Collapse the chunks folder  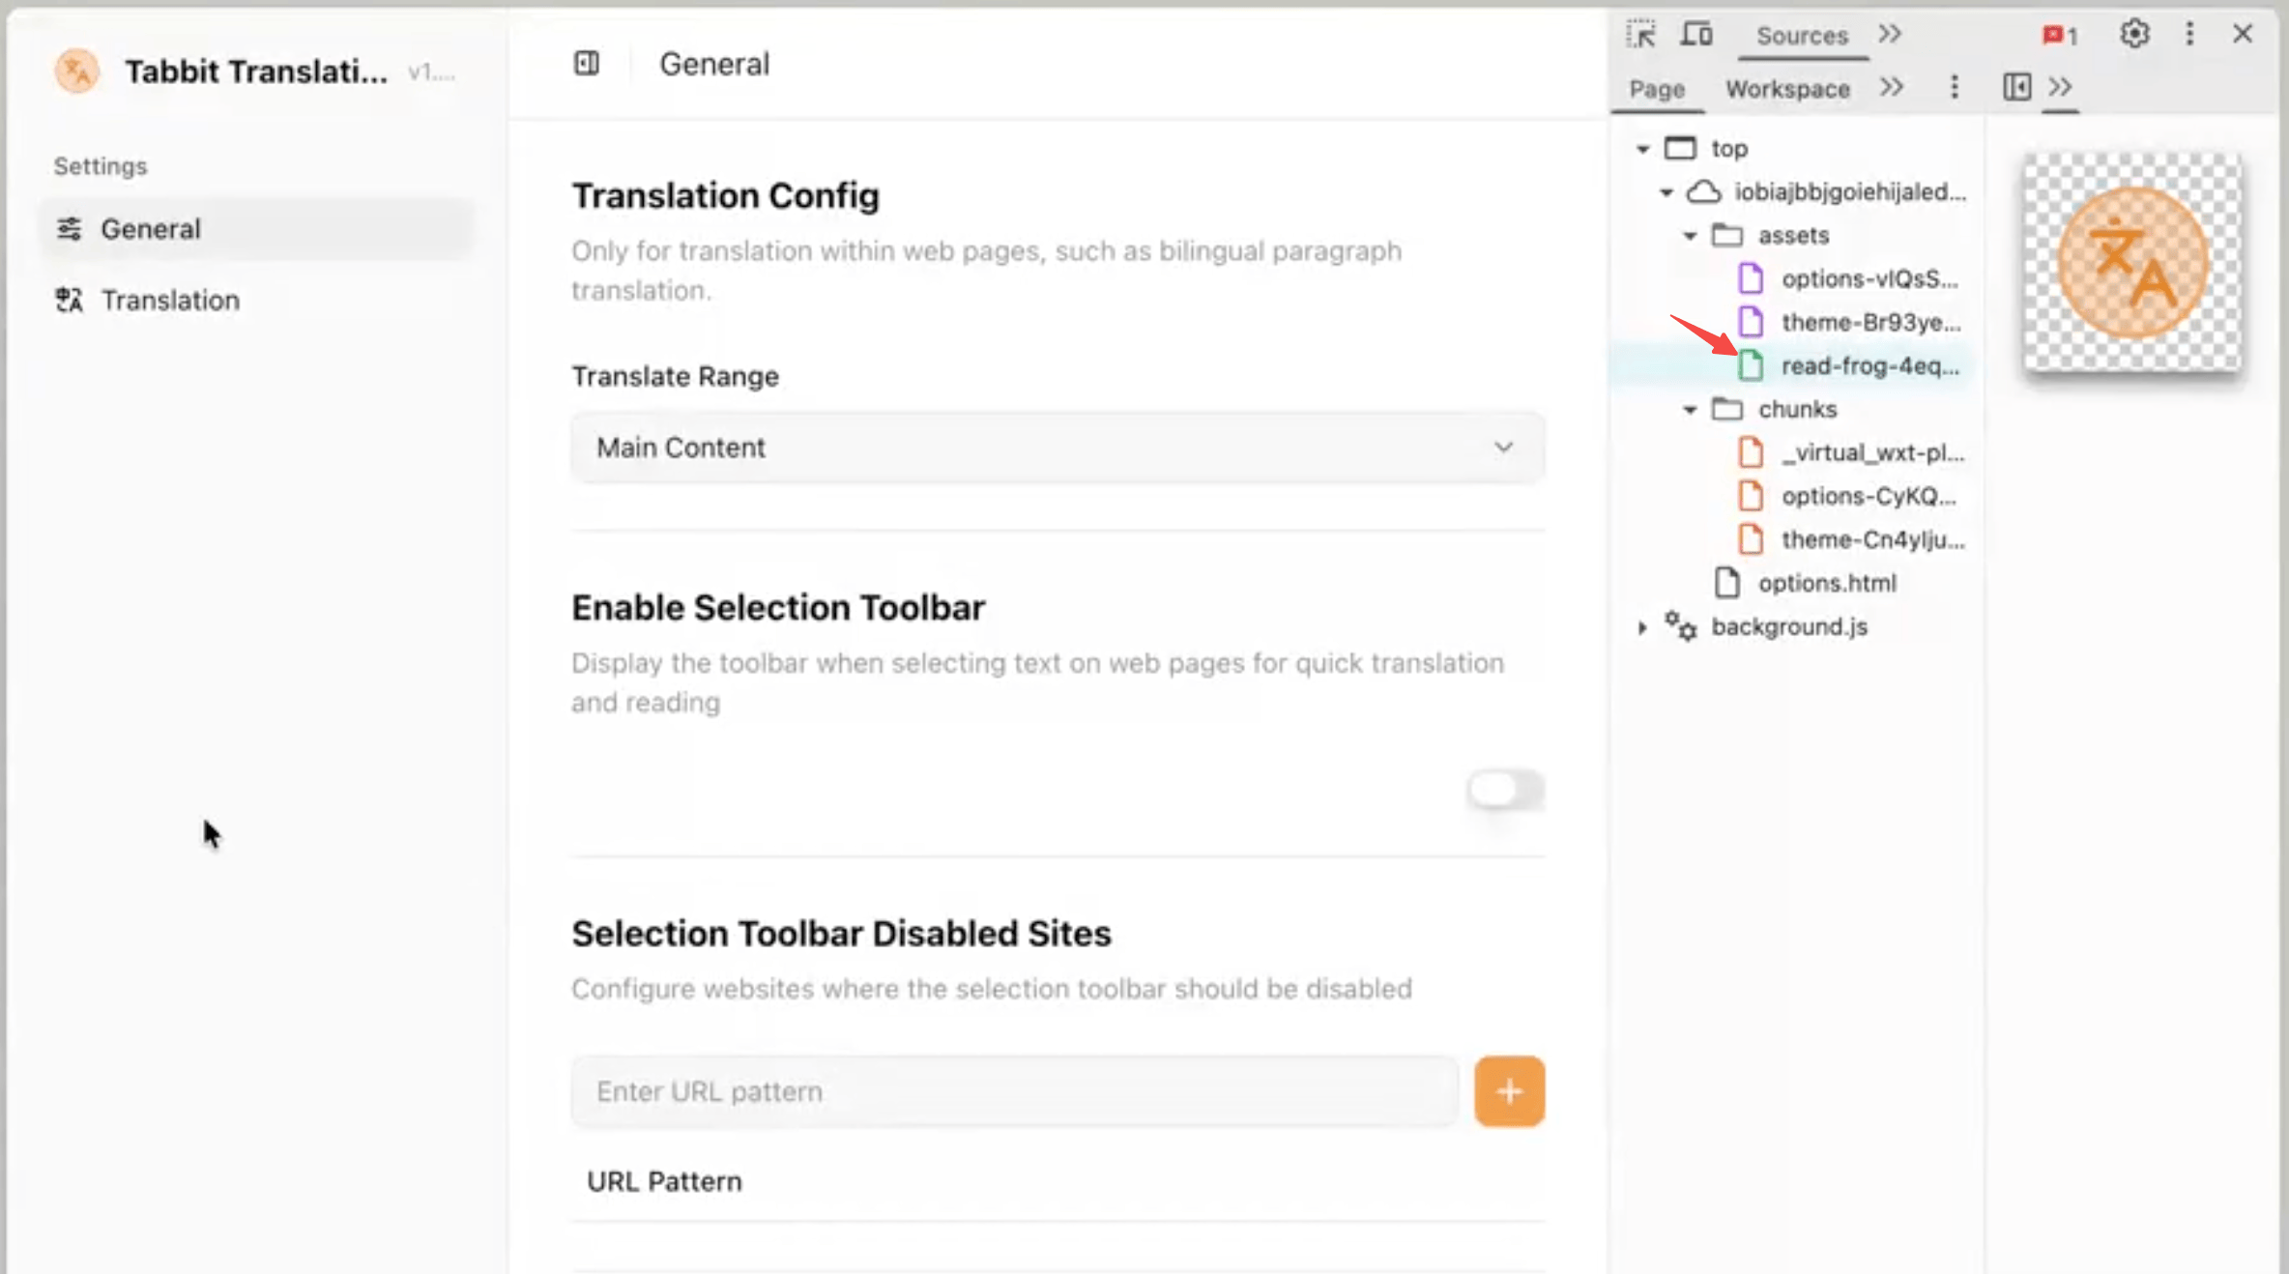coord(1690,410)
